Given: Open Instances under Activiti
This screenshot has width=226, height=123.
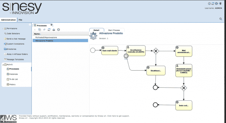Looking at the screenshot, I should click(x=13, y=74).
